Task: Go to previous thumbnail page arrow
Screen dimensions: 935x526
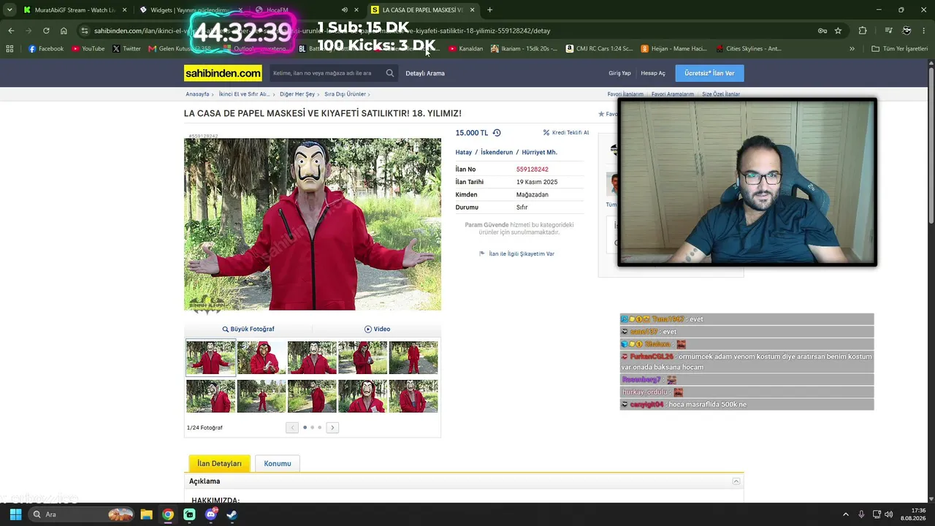Action: 292,427
